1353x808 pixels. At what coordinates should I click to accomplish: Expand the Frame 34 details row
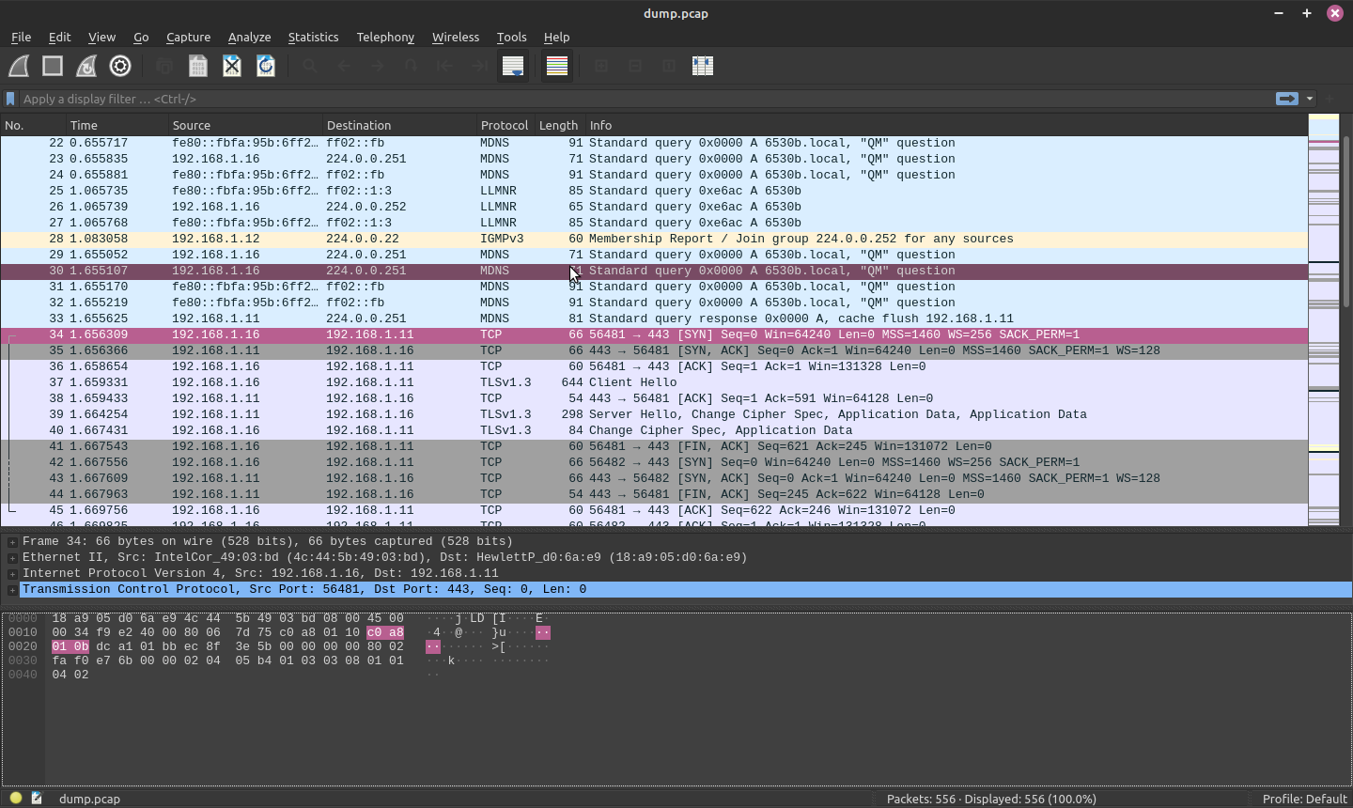(x=12, y=542)
